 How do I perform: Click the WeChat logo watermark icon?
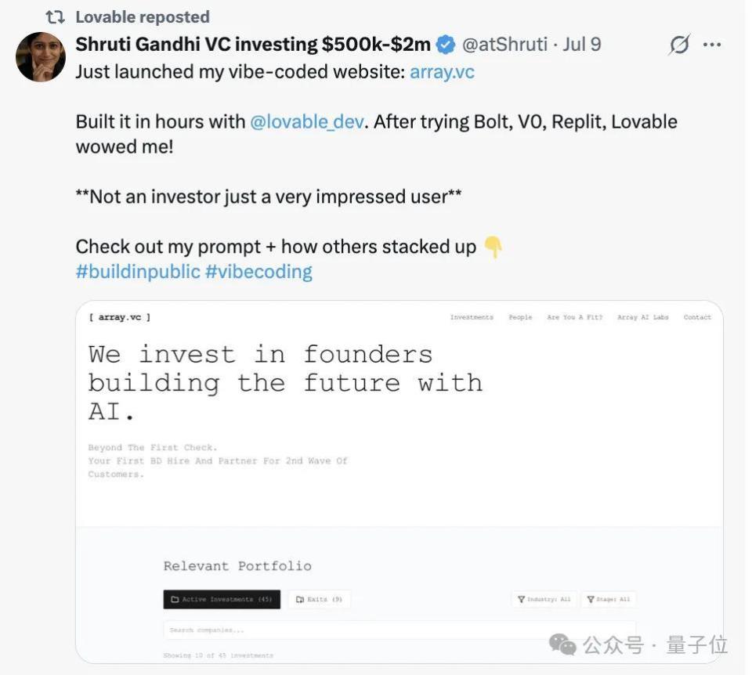point(562,644)
